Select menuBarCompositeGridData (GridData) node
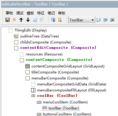This screenshot has width=118, height=116. [72, 84]
